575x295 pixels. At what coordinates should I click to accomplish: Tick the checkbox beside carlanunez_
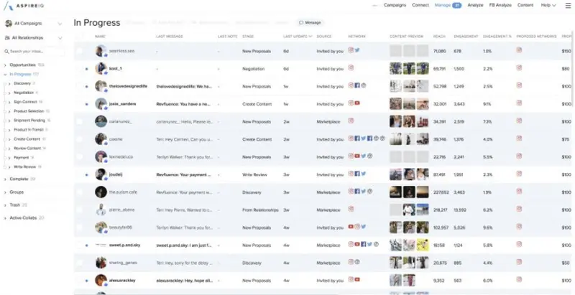point(80,121)
